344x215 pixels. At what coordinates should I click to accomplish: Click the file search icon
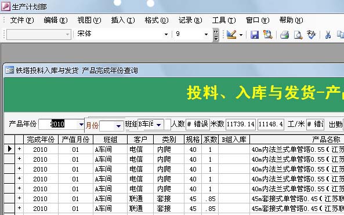[x=267, y=34]
